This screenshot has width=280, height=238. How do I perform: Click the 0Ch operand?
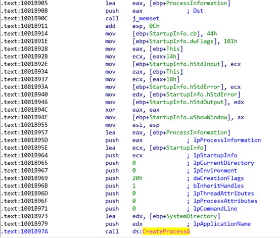click(x=154, y=26)
